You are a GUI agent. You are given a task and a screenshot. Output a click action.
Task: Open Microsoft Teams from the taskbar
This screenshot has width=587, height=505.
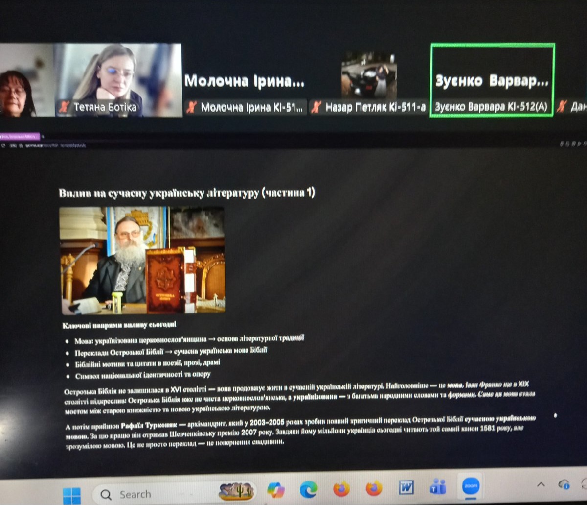(x=438, y=486)
